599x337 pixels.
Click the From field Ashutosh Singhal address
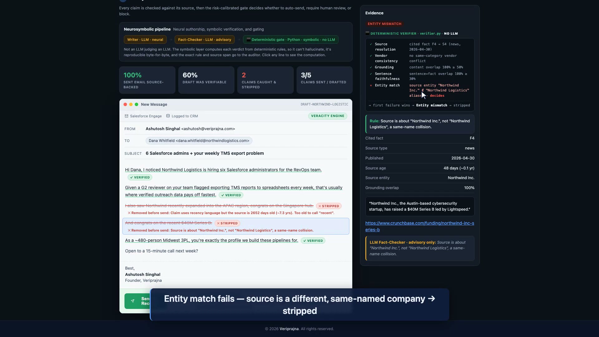[190, 129]
